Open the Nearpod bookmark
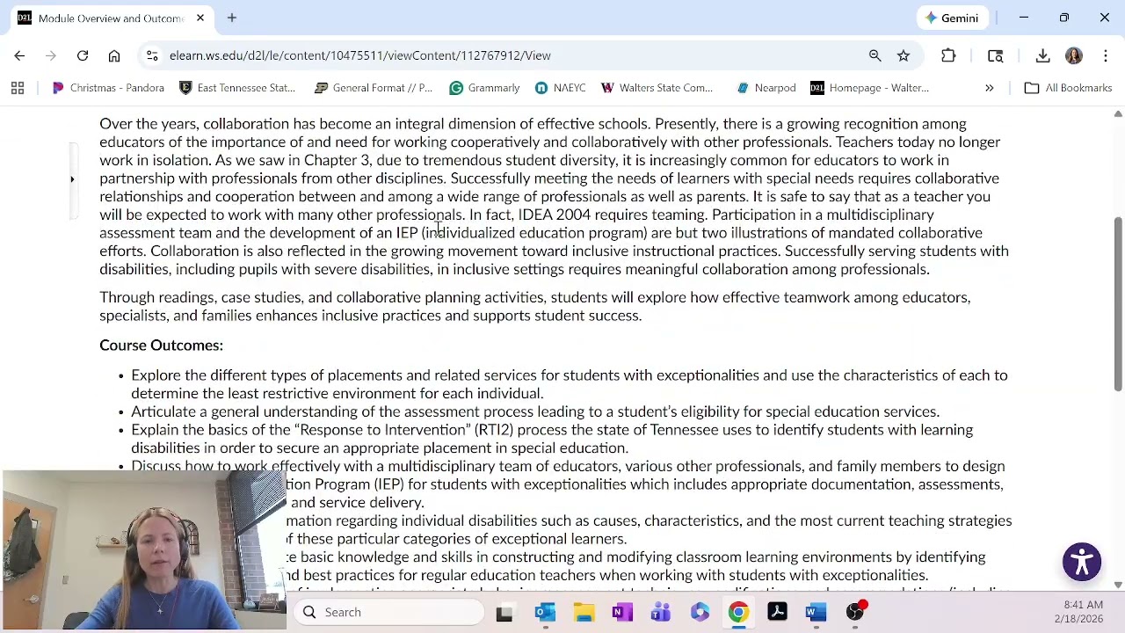Viewport: 1125px width, 633px height. coord(766,88)
